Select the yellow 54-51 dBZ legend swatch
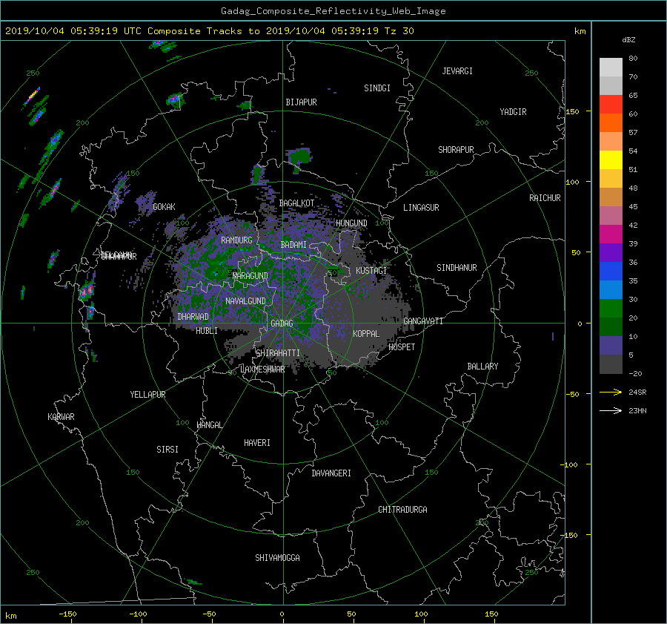This screenshot has width=667, height=624. tap(611, 160)
